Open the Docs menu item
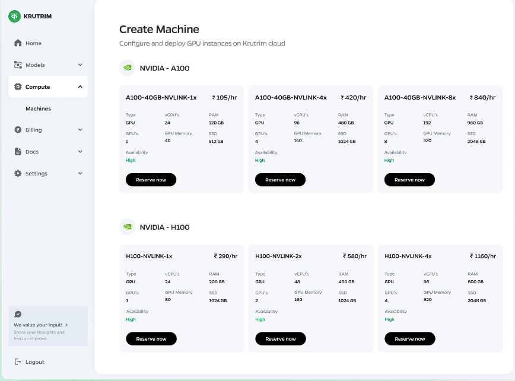The width and height of the screenshot is (515, 381). [32, 152]
